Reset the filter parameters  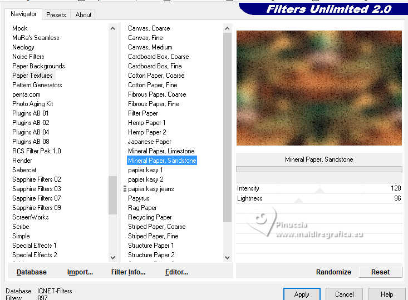(x=380, y=272)
